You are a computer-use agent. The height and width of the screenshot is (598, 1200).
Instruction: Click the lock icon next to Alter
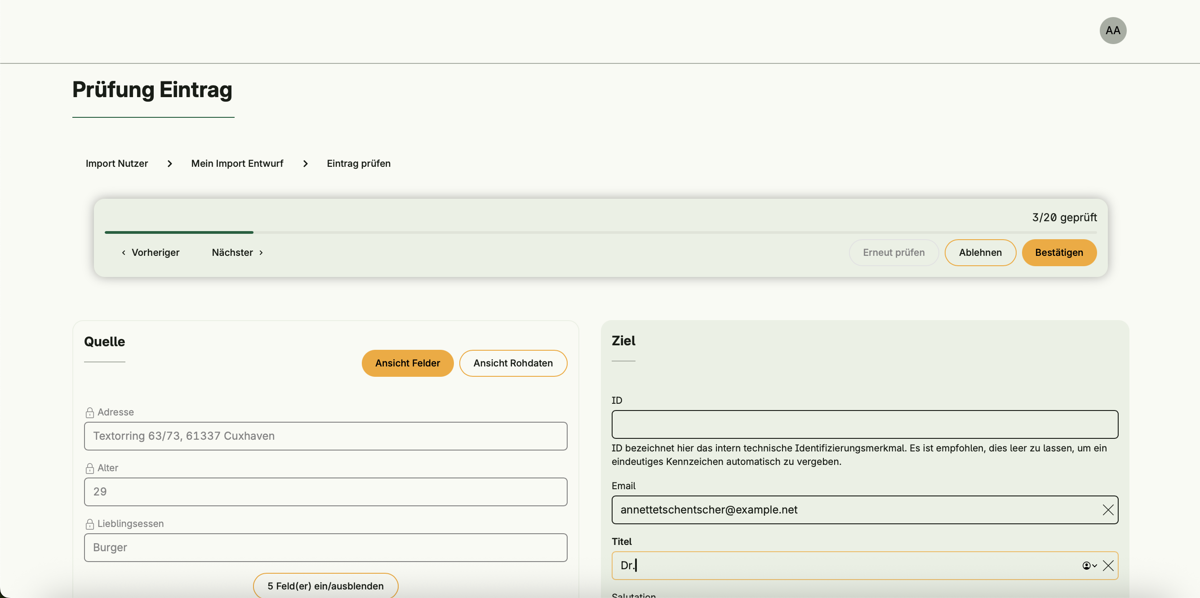tap(90, 469)
